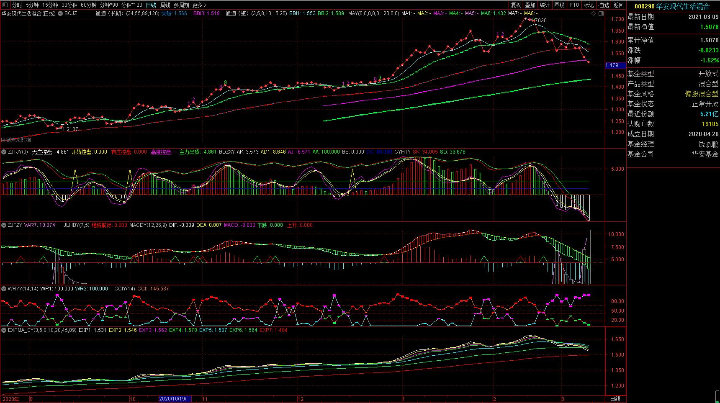The width and height of the screenshot is (720, 403).
Task: Expand the main chart indicator dropdown next to SQJZ
Action: (61, 13)
